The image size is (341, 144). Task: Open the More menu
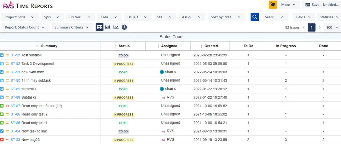[288, 5]
